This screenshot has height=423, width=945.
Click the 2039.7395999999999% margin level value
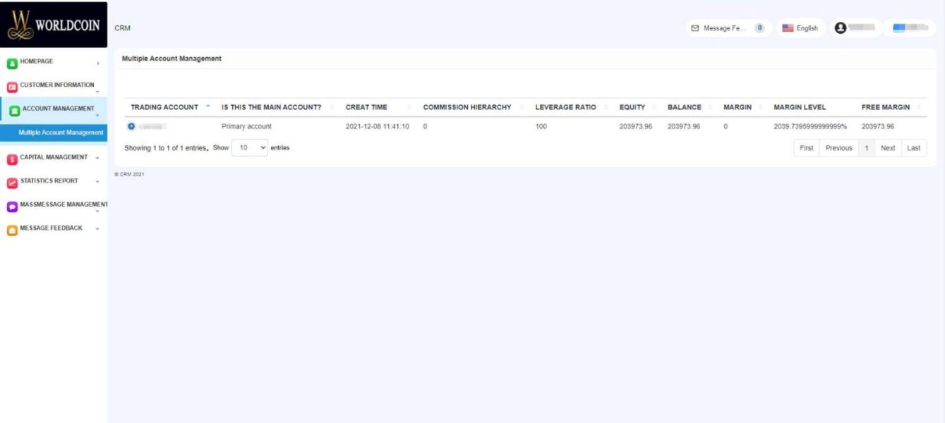[x=810, y=126]
